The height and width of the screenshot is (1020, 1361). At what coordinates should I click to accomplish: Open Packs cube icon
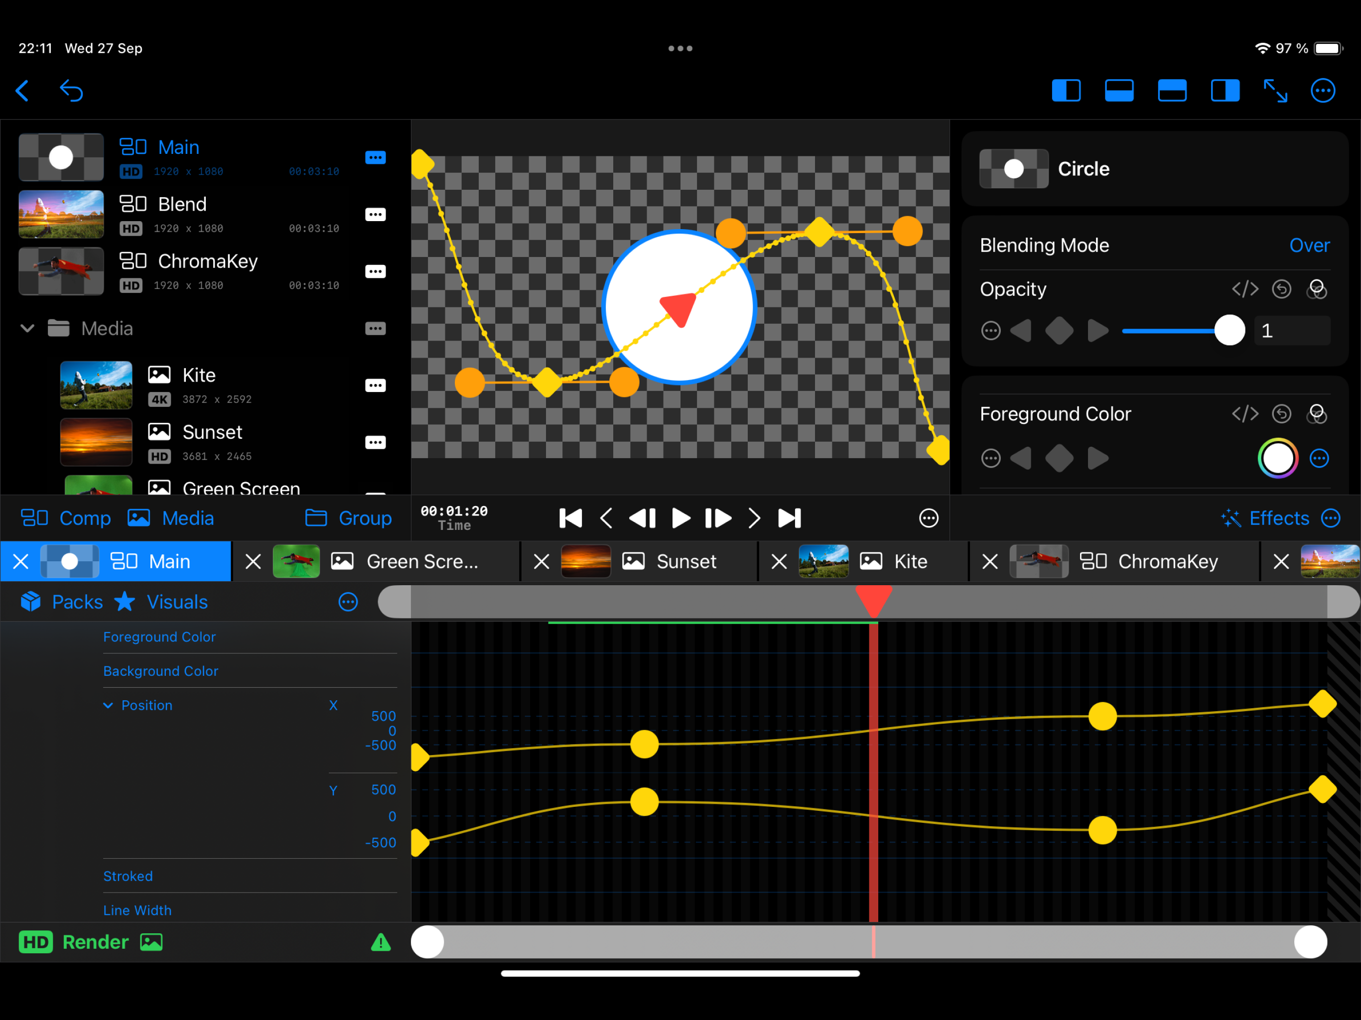[x=31, y=602]
